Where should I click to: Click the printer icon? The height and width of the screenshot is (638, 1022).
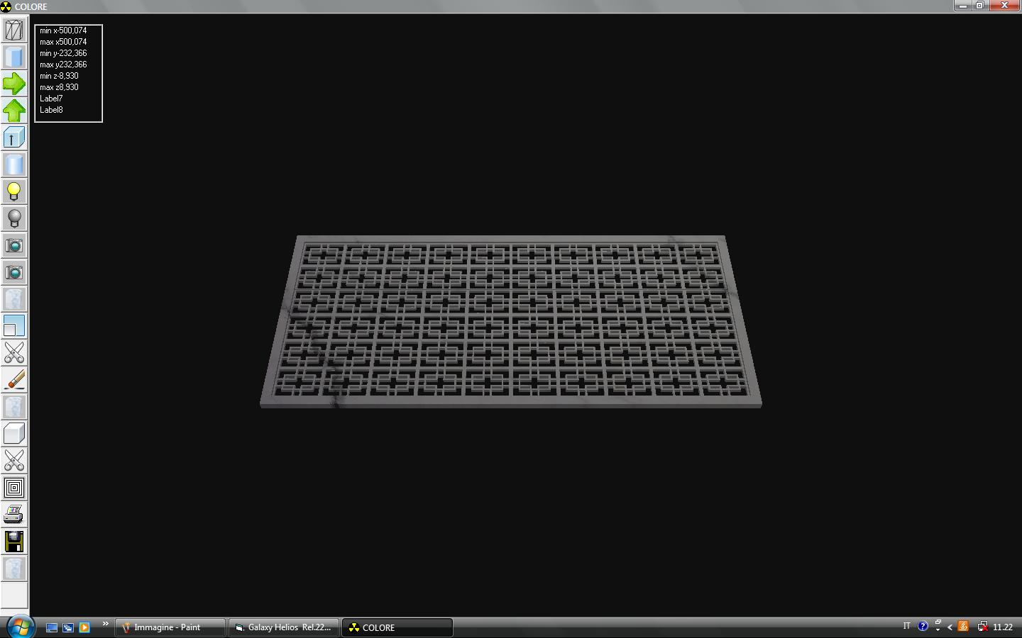tap(14, 515)
